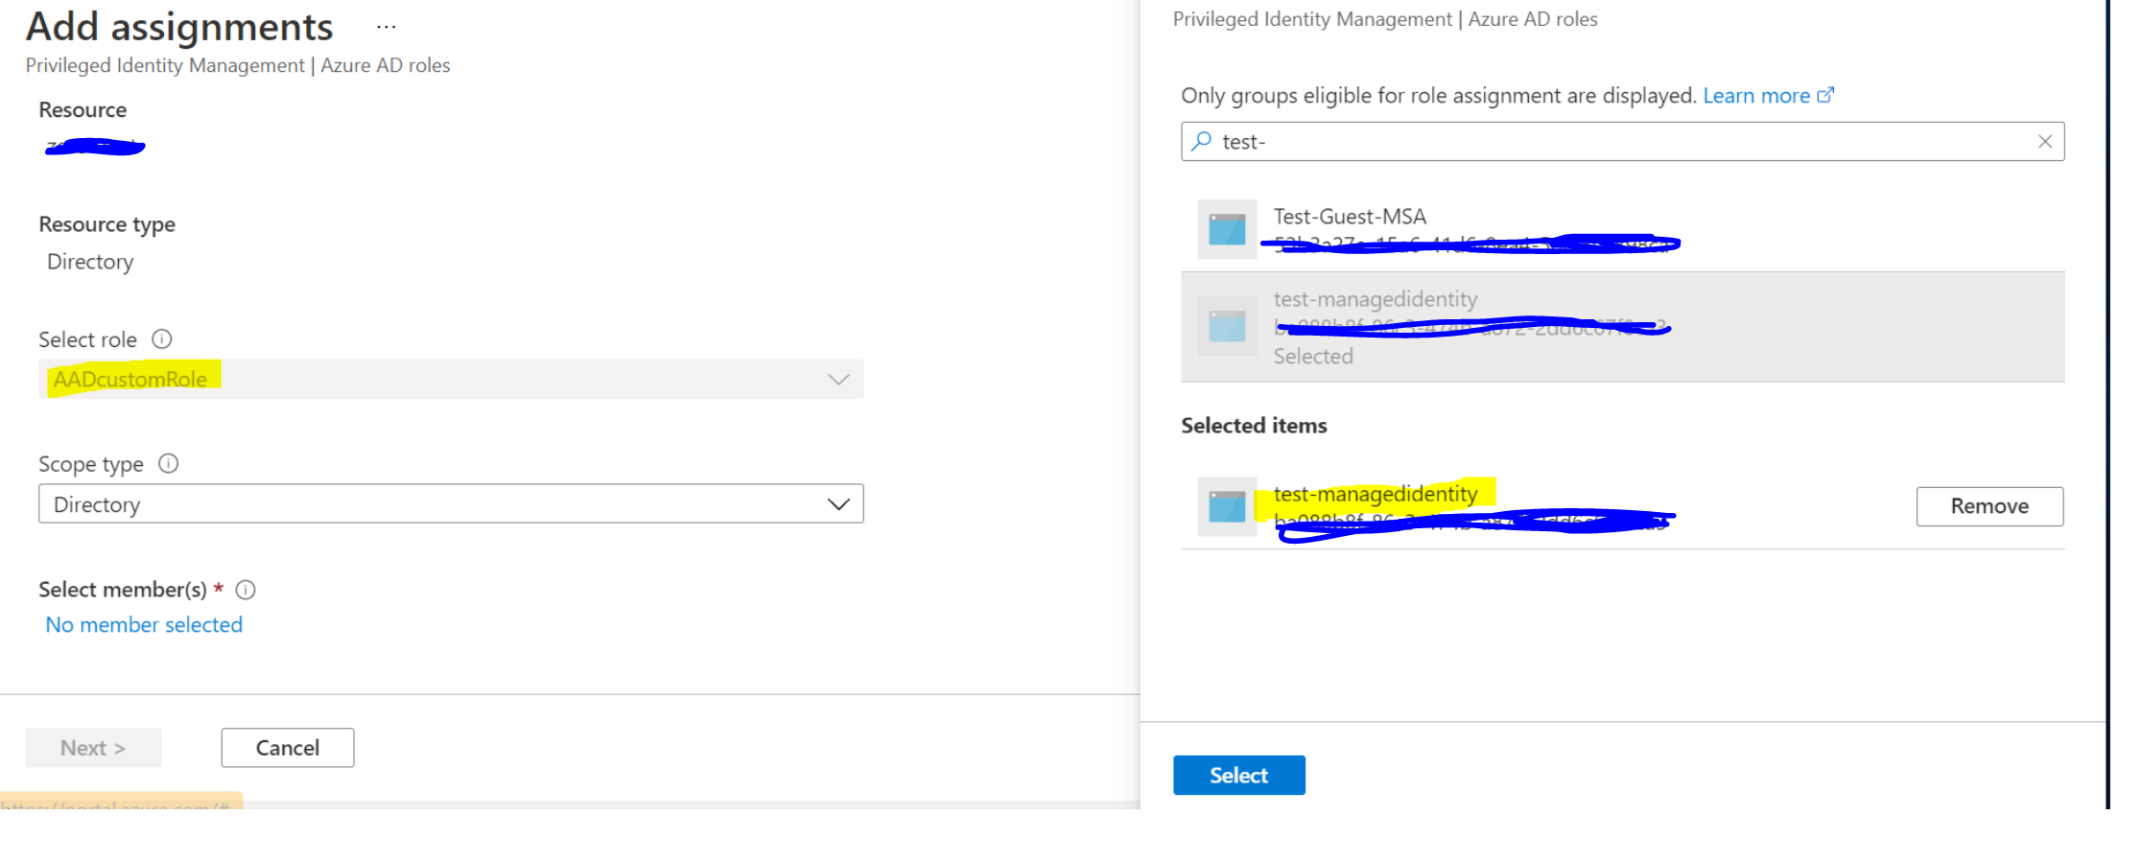Click the Scope type chevron arrow
The image size is (2141, 862).
click(838, 504)
